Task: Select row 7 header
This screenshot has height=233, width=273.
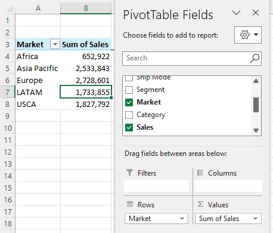Action: pos(7,92)
